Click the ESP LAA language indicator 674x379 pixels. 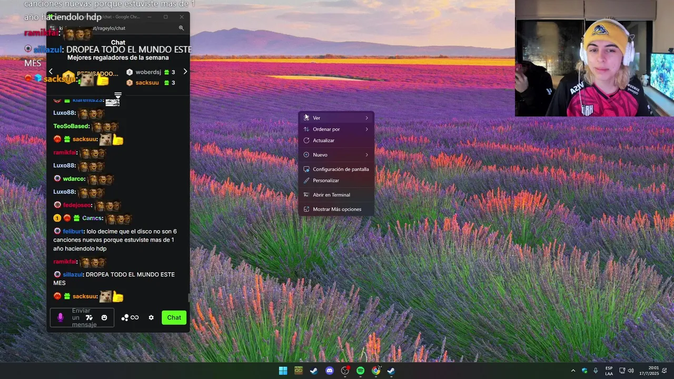609,371
